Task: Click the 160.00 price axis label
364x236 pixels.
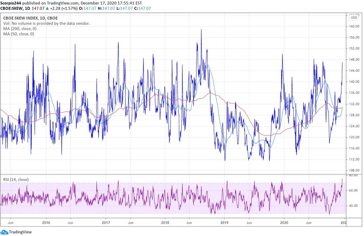Action: 354,26
